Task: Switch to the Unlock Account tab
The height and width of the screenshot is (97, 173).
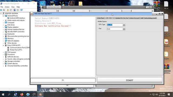Action: [134, 18]
